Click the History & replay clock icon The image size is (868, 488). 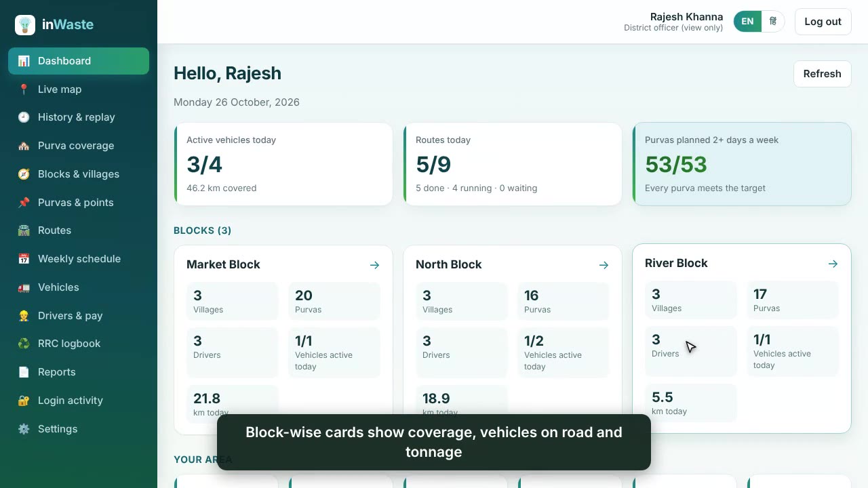[x=24, y=117]
